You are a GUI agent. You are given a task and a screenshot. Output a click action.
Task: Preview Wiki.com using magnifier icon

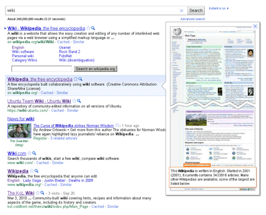[34, 153]
